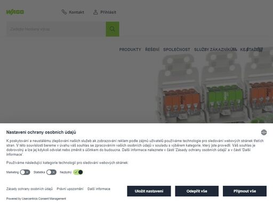Open language selection via globe icon
The image size is (273, 205).
coord(264,132)
